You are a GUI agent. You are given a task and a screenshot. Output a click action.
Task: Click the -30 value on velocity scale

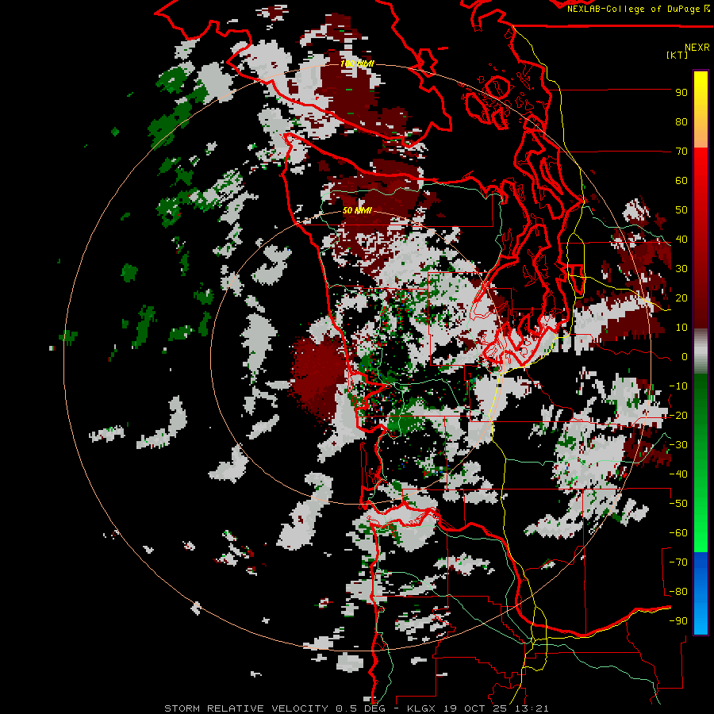pyautogui.click(x=678, y=445)
